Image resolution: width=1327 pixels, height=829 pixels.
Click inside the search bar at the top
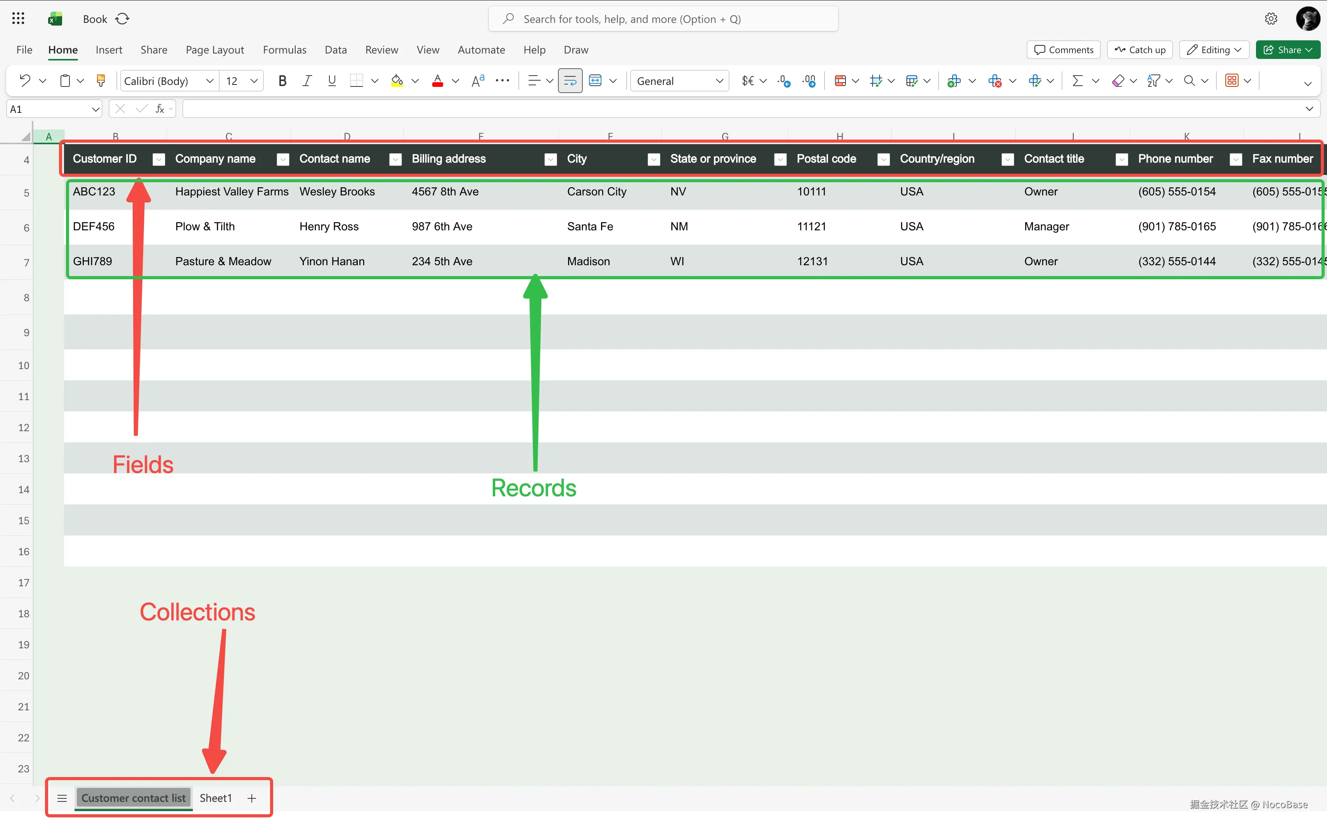(663, 18)
